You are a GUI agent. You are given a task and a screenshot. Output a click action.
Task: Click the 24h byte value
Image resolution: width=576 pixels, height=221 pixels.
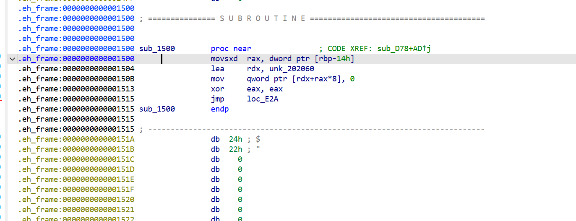pos(236,139)
